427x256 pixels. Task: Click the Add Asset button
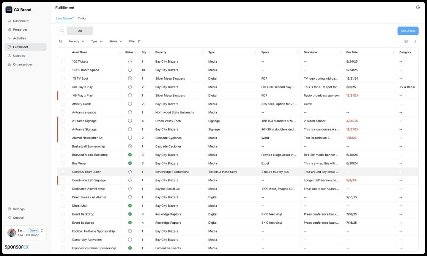(x=408, y=31)
